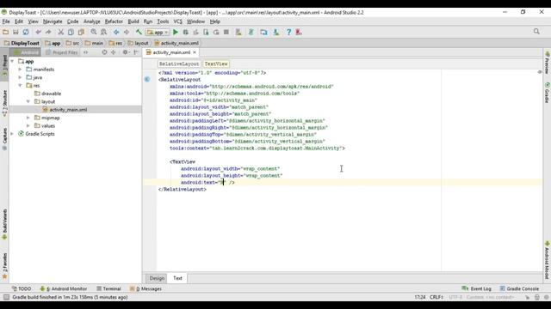
Task: Open the Event Log panel
Action: click(x=476, y=288)
